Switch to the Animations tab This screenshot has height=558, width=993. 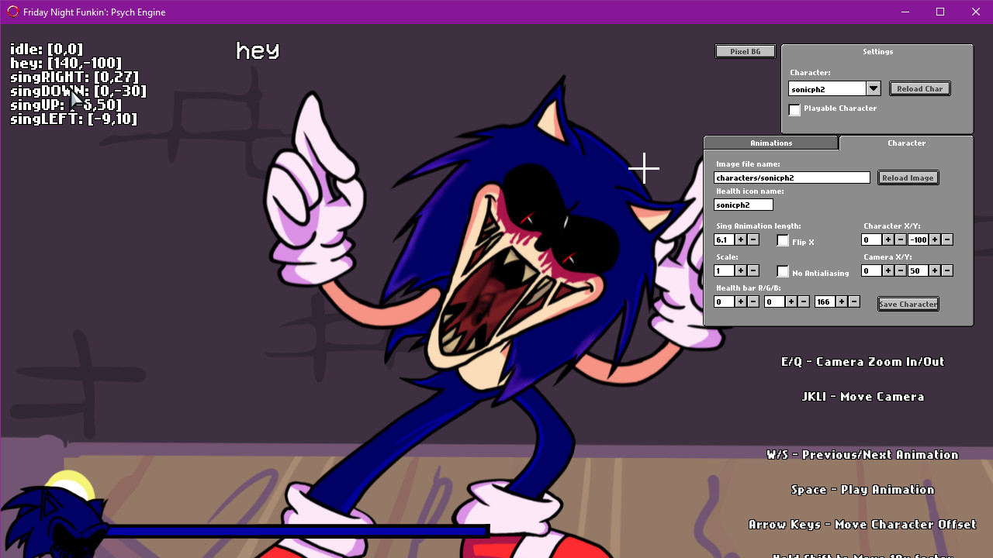(x=770, y=143)
